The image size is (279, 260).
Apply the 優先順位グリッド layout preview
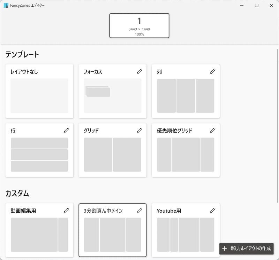(x=186, y=155)
